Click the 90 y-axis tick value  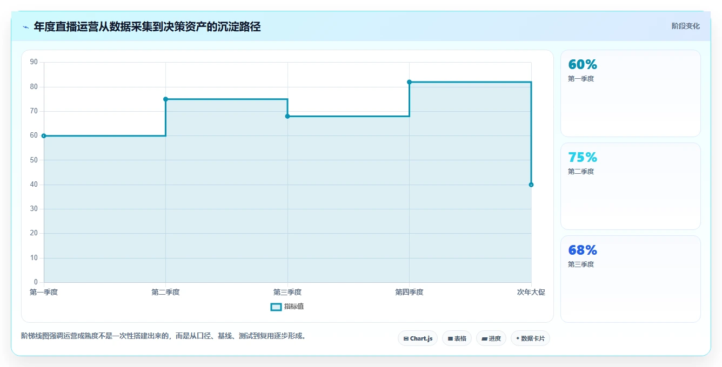click(34, 62)
